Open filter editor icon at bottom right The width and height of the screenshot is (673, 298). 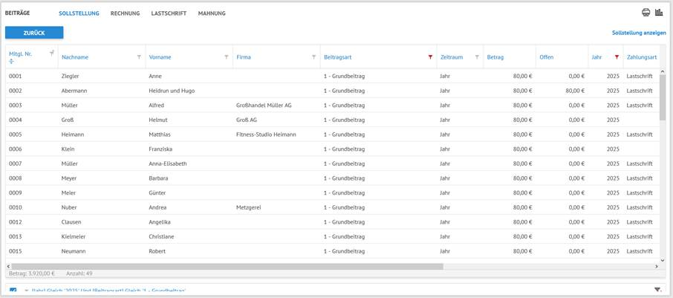tap(657, 290)
